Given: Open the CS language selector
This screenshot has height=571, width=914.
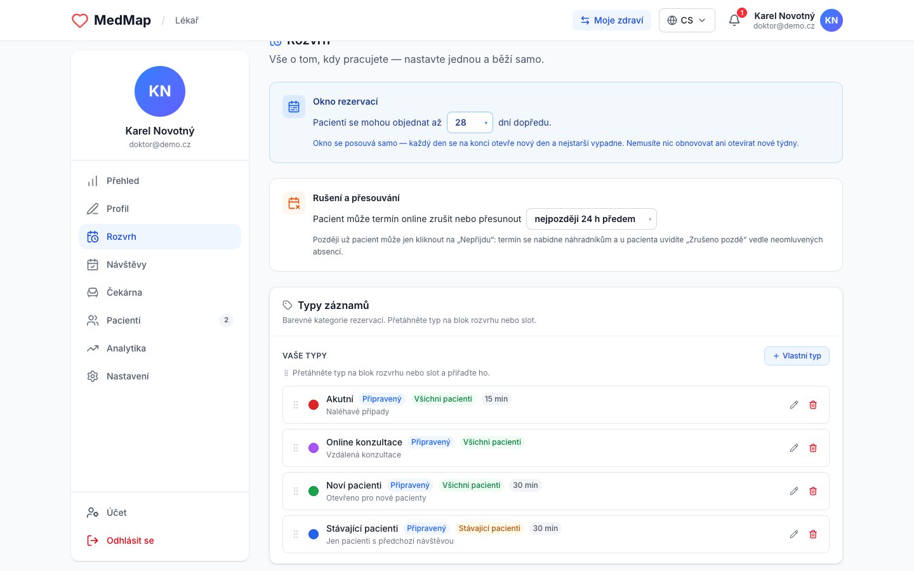Looking at the screenshot, I should [x=687, y=20].
